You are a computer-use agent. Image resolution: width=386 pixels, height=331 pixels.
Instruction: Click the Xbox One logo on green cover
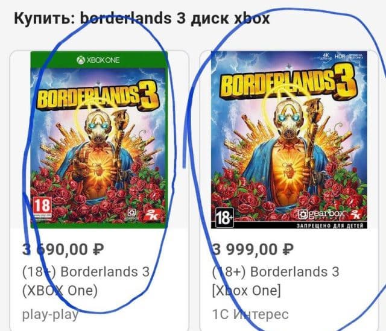point(98,60)
